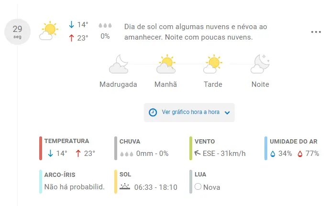This screenshot has height=206, width=329.
Task: Click the sunrise icon beside 06:33
Action: point(125,186)
